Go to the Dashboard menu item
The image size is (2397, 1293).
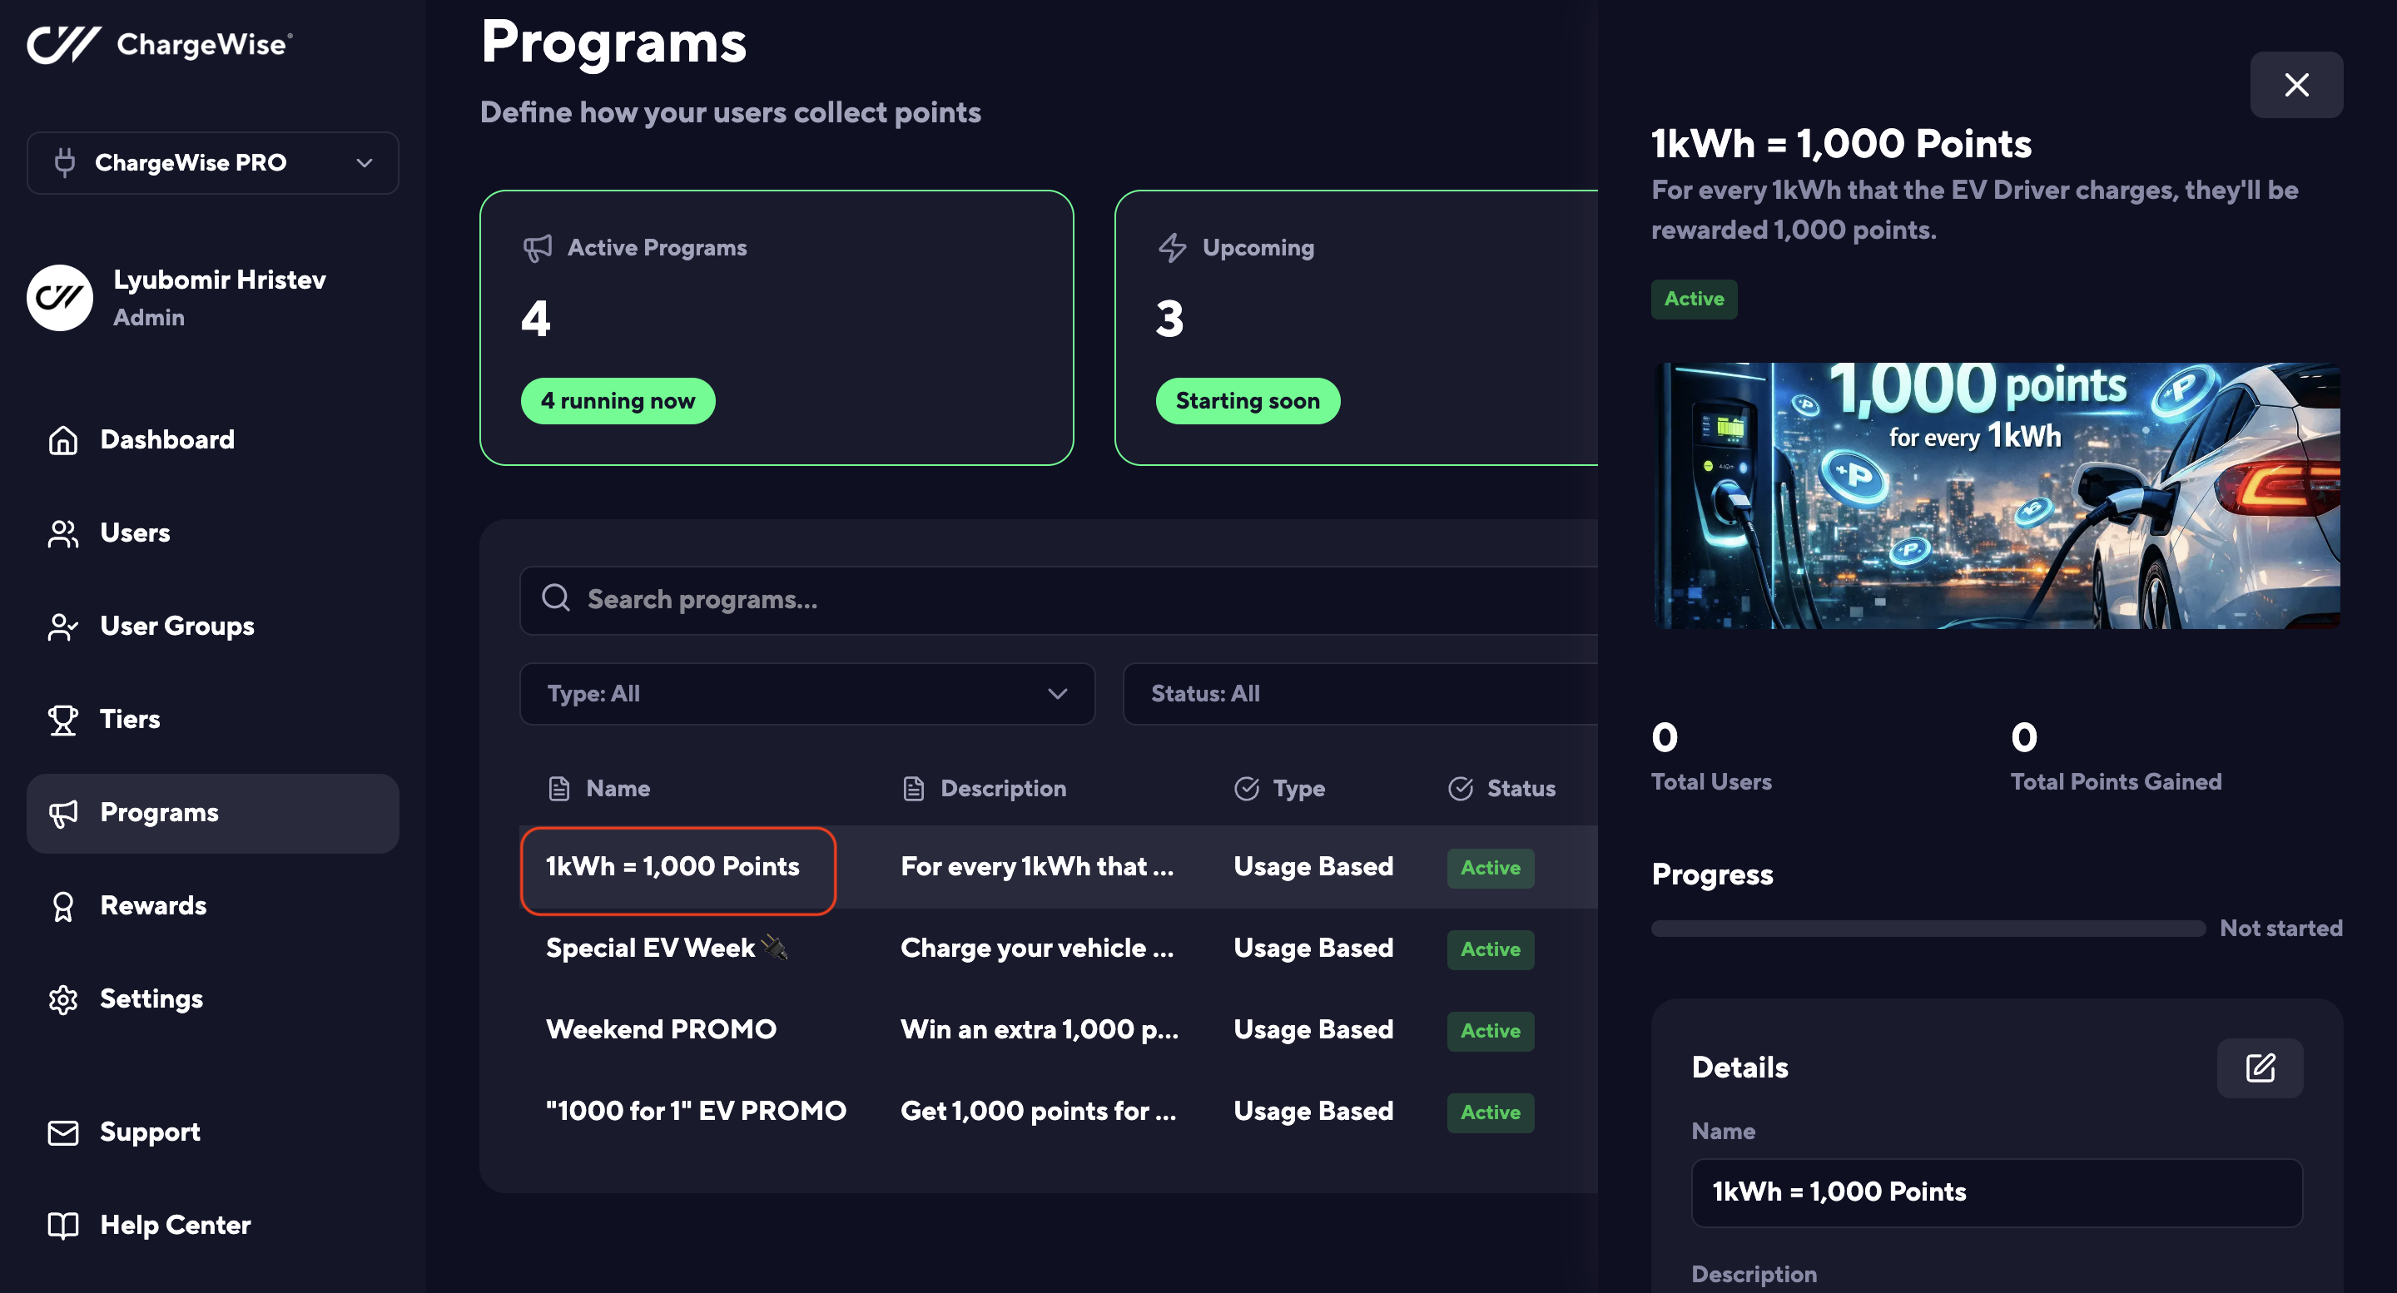pos(166,439)
